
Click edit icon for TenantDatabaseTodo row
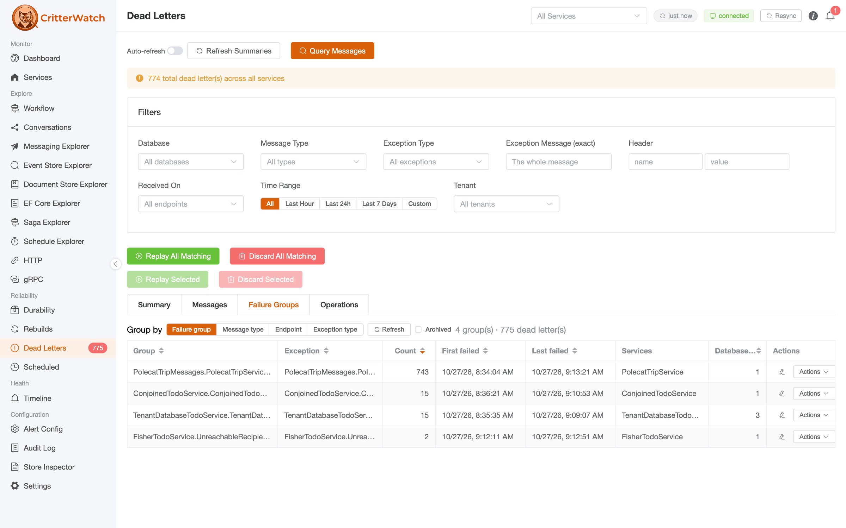[x=781, y=415]
